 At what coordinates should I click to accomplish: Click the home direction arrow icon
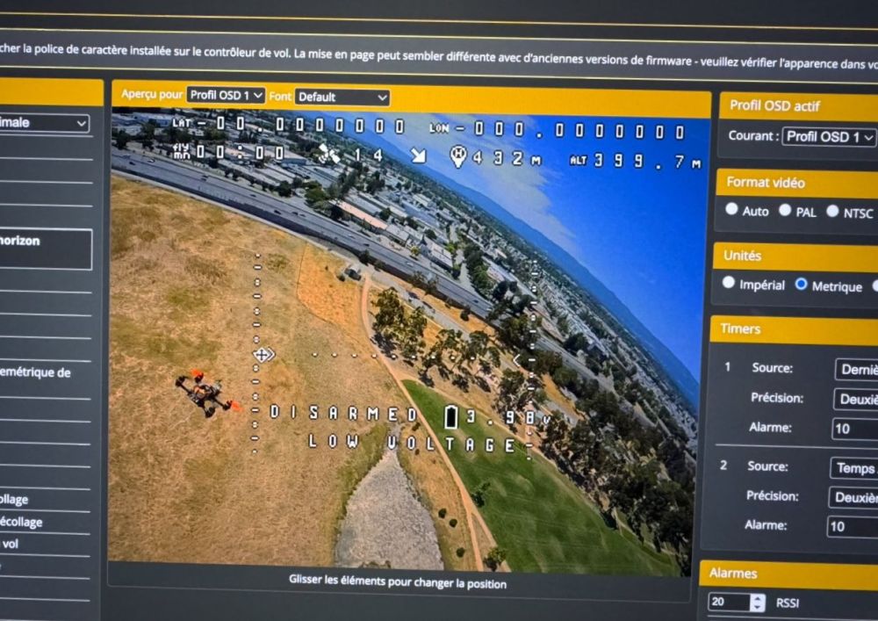(419, 155)
